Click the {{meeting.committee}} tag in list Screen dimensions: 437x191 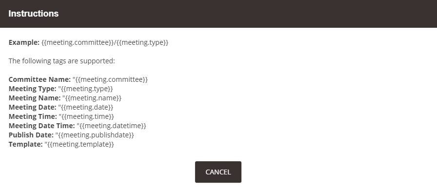(110, 79)
